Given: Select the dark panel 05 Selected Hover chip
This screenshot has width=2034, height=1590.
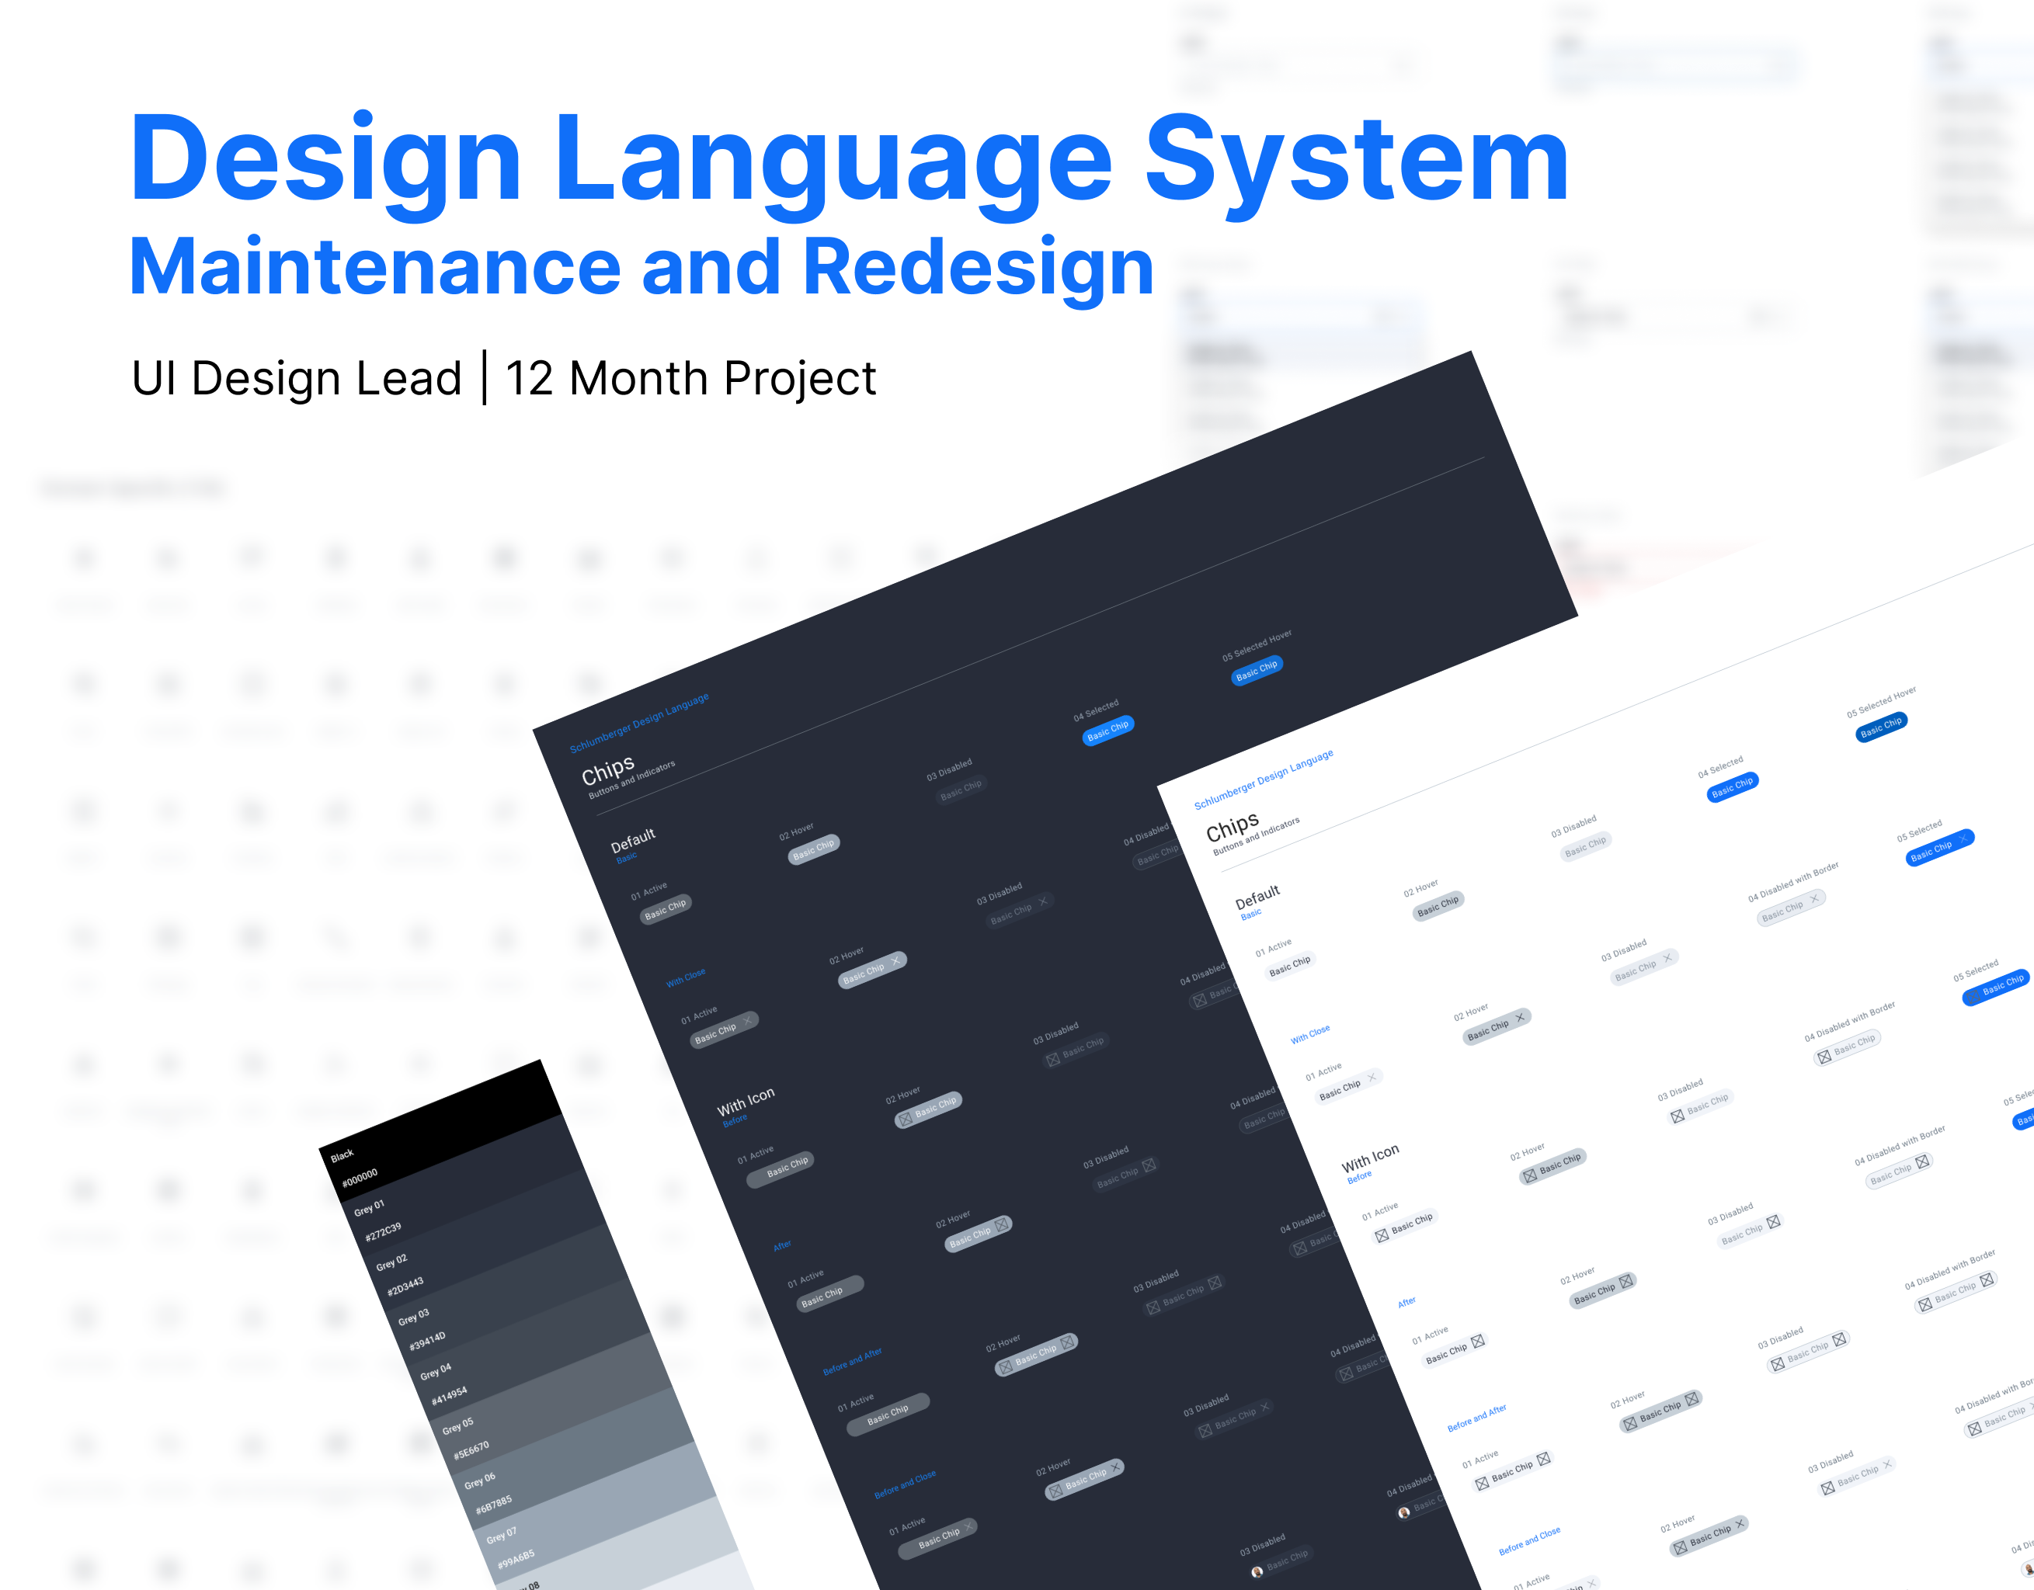Looking at the screenshot, I should tap(1257, 670).
